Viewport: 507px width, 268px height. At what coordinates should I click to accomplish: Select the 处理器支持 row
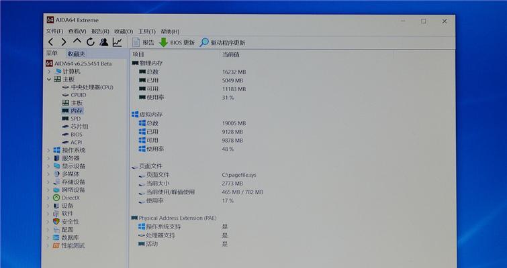coord(183,235)
